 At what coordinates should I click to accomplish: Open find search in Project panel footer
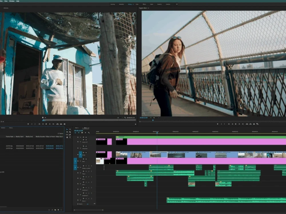coord(52,210)
